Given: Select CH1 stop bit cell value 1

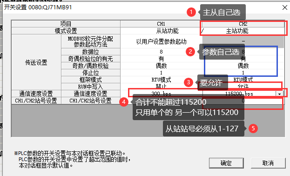Looking at the screenshot, I should 161,73.
